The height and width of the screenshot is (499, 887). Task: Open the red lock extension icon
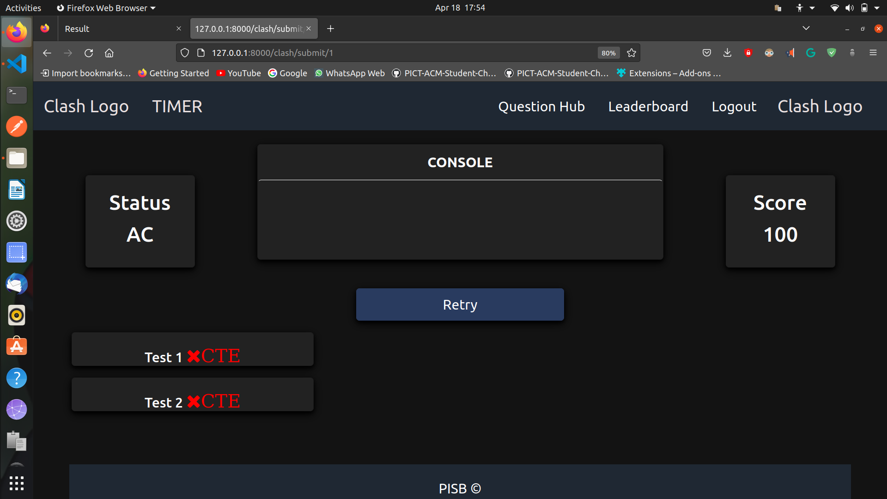[748, 53]
